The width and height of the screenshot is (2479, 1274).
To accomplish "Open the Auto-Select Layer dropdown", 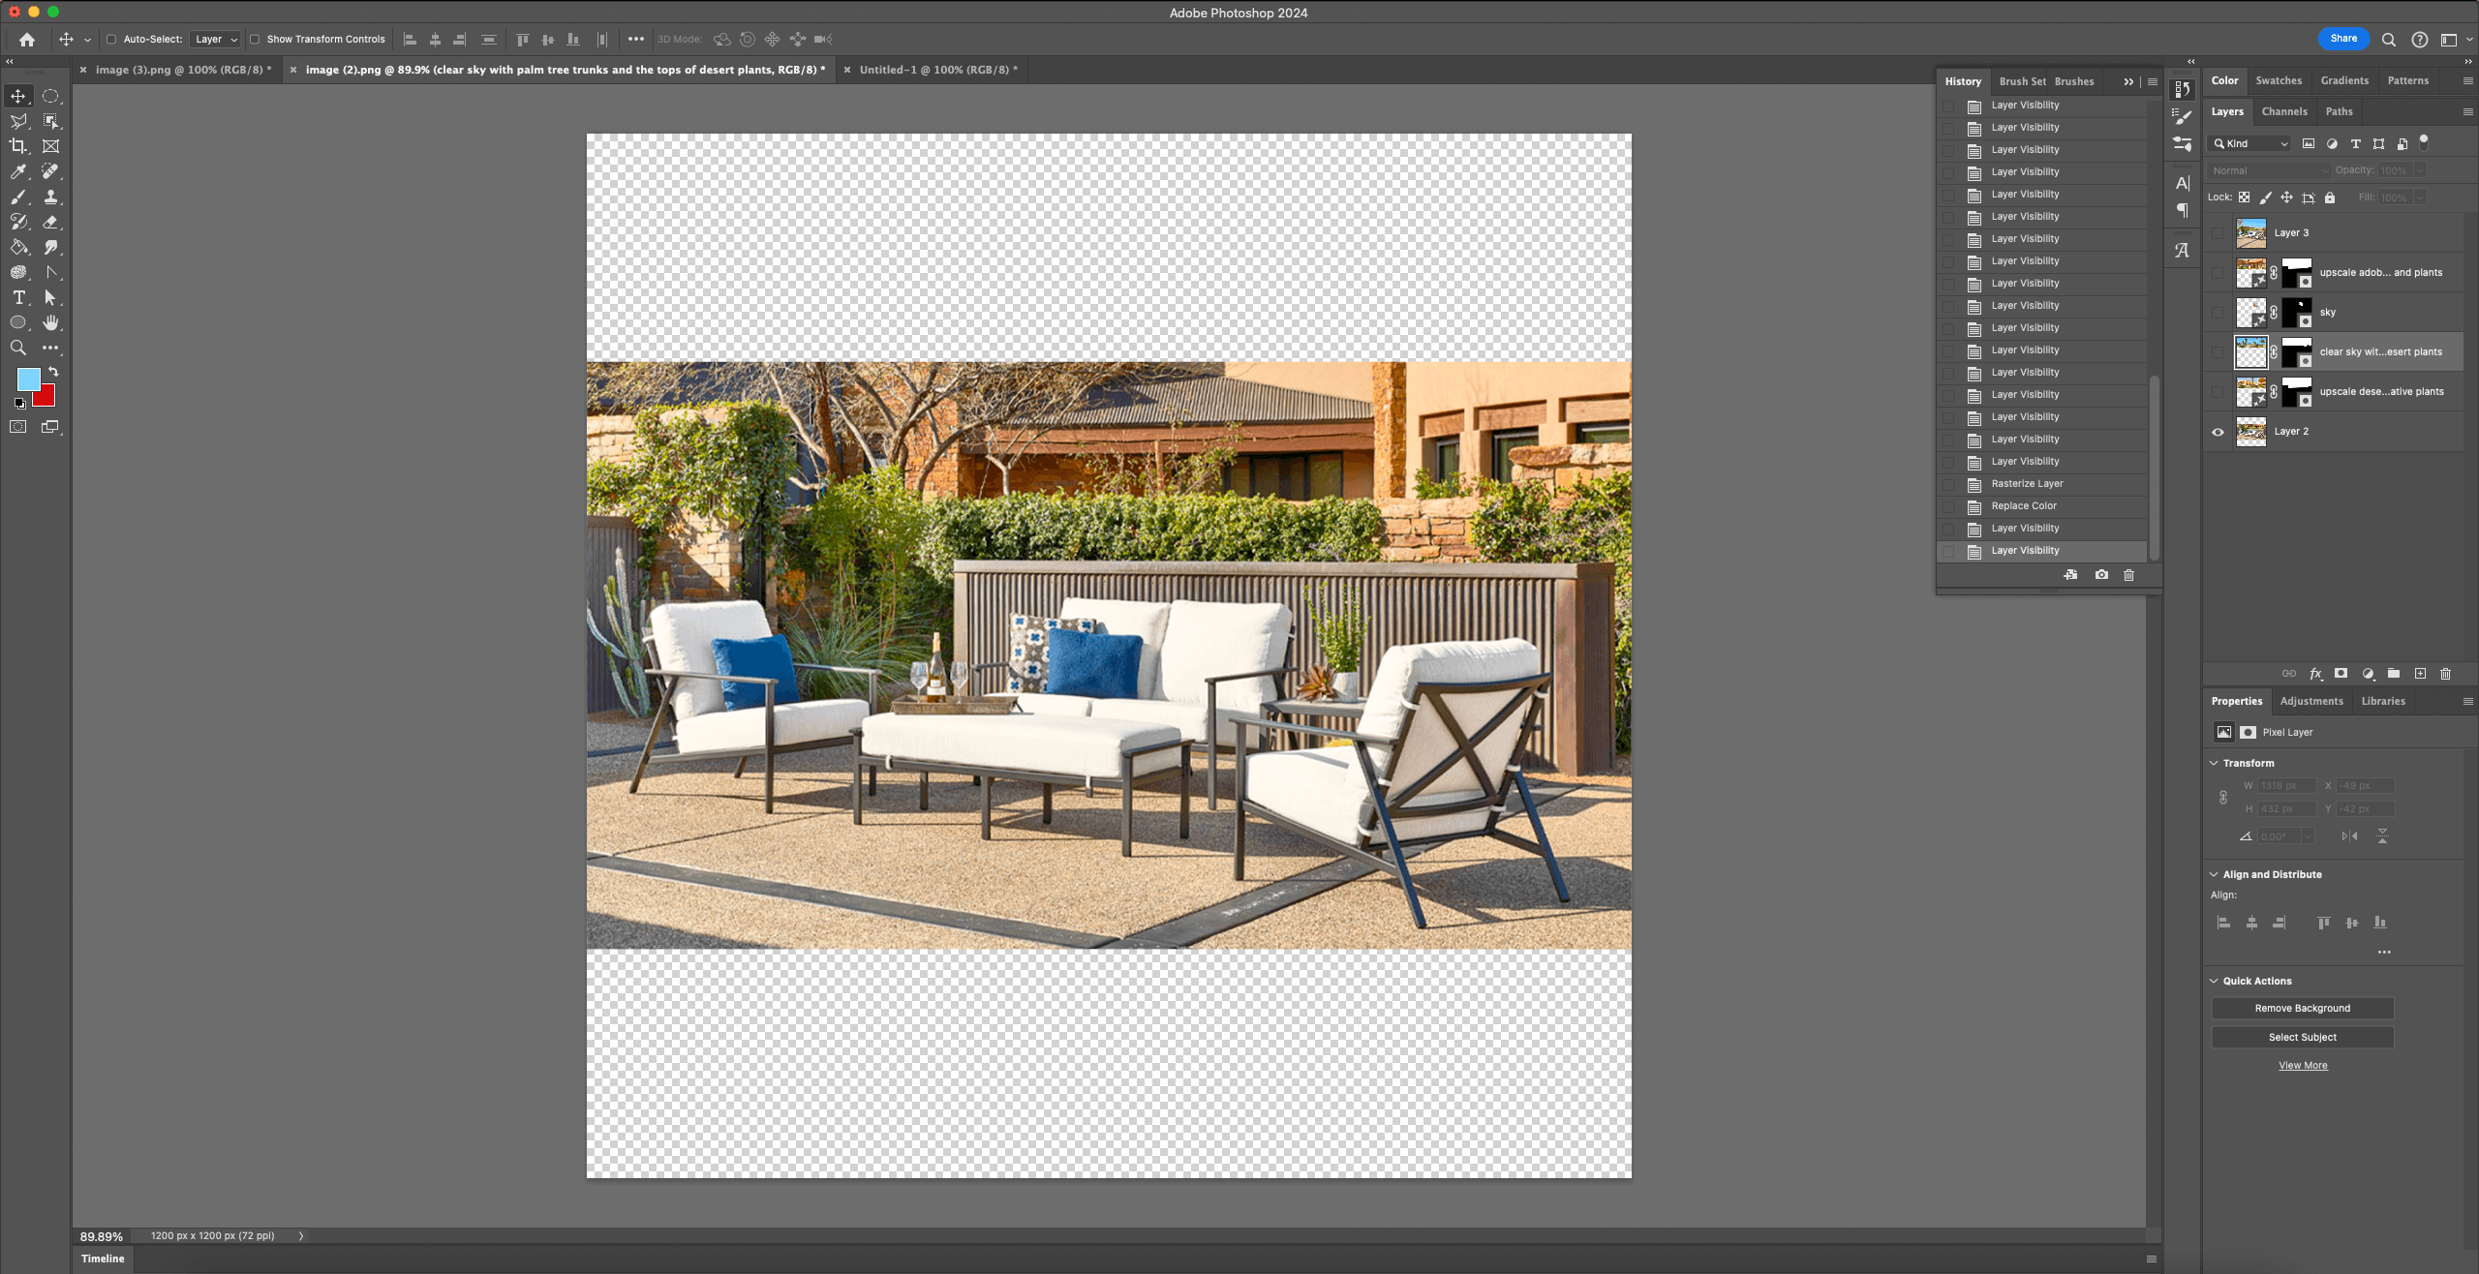I will 215,40.
